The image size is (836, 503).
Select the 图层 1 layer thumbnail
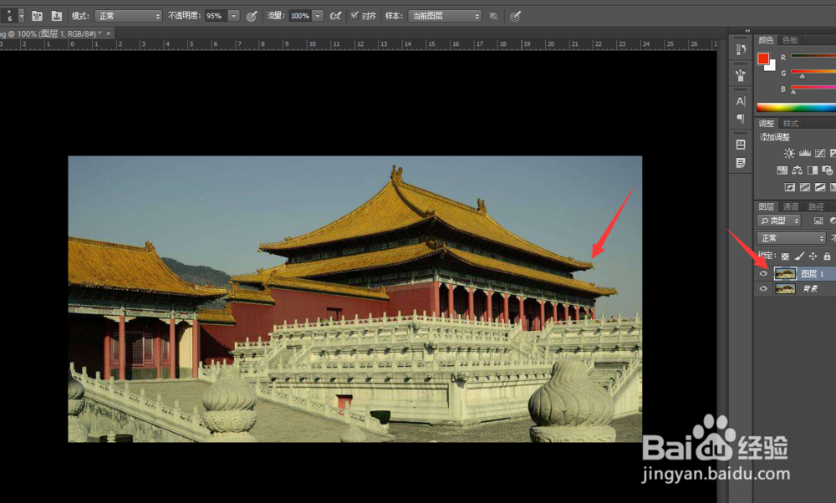coord(785,273)
